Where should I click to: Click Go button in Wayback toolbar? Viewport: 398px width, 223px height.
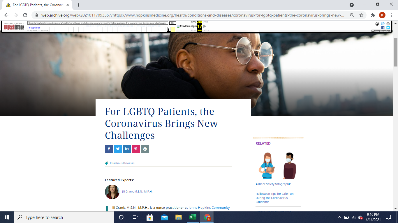172,23
